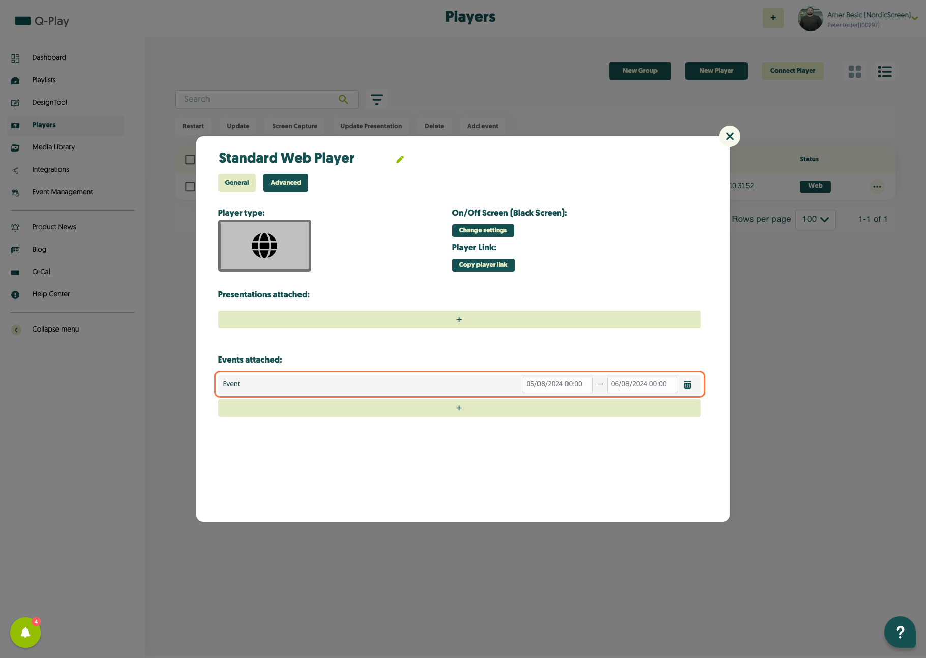Click the Players sidebar icon
This screenshot has width=926, height=658.
[15, 125]
